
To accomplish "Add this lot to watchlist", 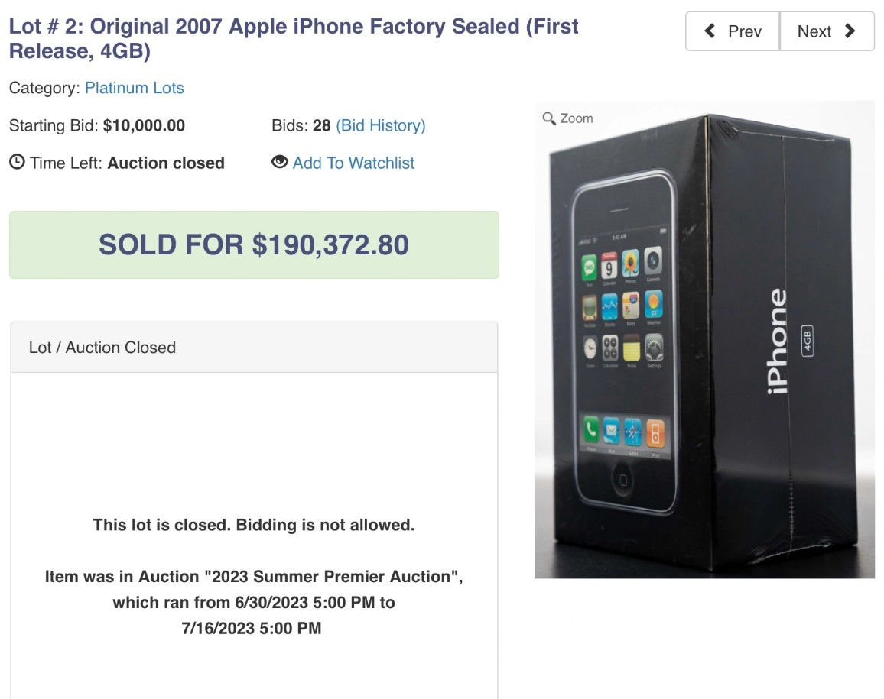I will point(353,163).
